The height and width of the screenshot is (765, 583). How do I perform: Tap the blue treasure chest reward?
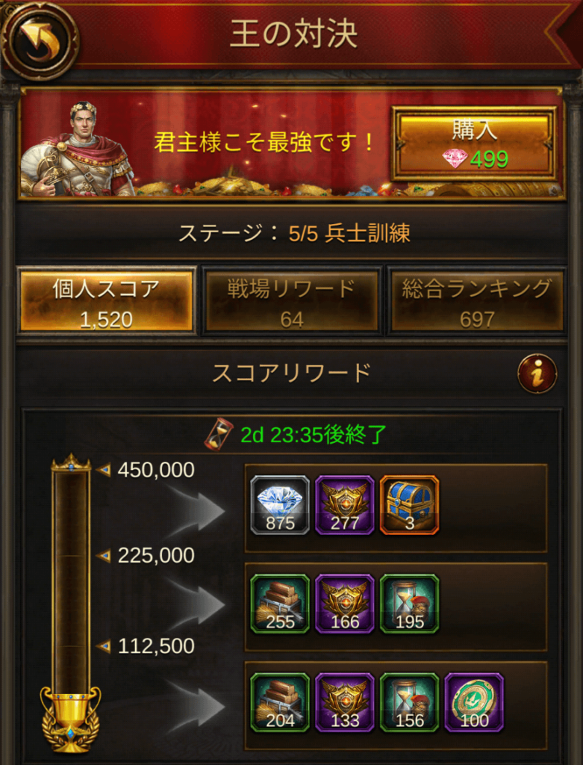[410, 505]
